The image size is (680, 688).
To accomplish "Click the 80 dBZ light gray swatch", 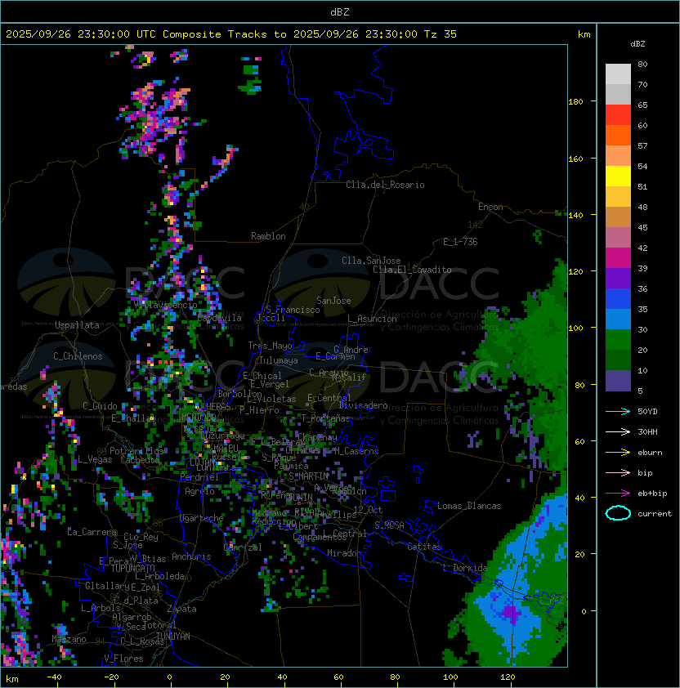I will click(618, 74).
